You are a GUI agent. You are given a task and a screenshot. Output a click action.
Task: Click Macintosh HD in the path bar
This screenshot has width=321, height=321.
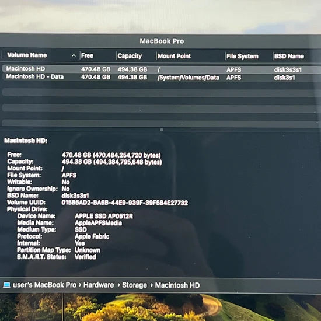click(177, 285)
